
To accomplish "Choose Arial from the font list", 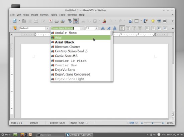I will click(x=81, y=38).
